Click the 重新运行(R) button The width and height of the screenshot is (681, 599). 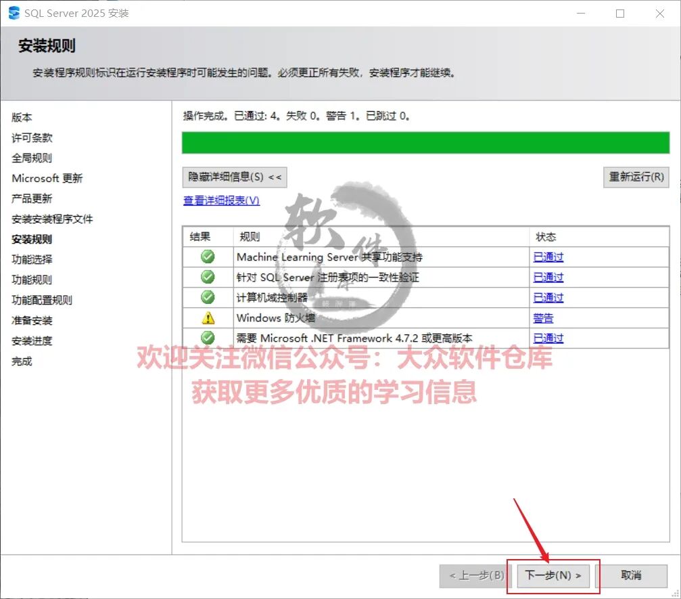click(x=636, y=177)
